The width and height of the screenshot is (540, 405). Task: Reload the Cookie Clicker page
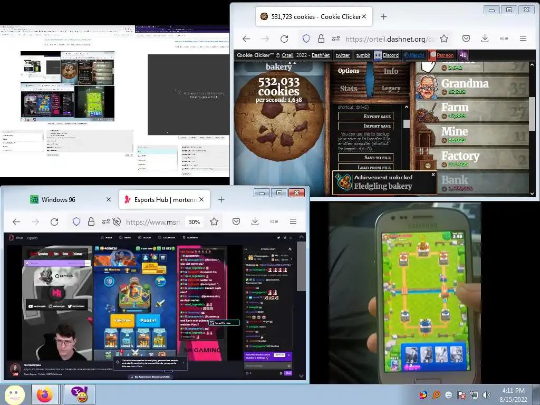(x=284, y=39)
